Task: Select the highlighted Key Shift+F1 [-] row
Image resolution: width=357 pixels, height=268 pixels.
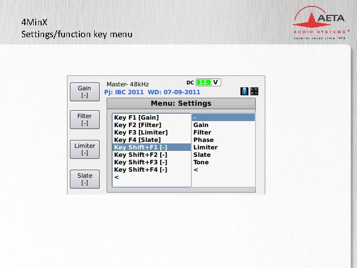Action: [152, 147]
